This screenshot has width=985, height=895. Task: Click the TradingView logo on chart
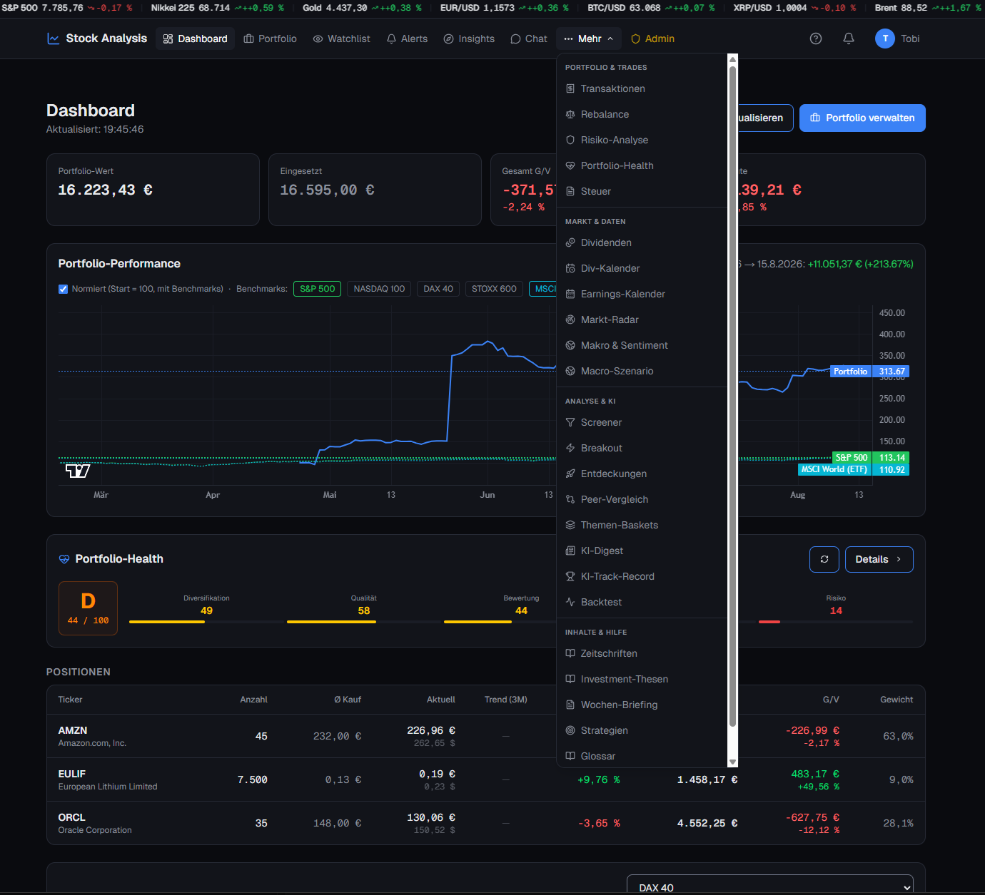pyautogui.click(x=78, y=471)
